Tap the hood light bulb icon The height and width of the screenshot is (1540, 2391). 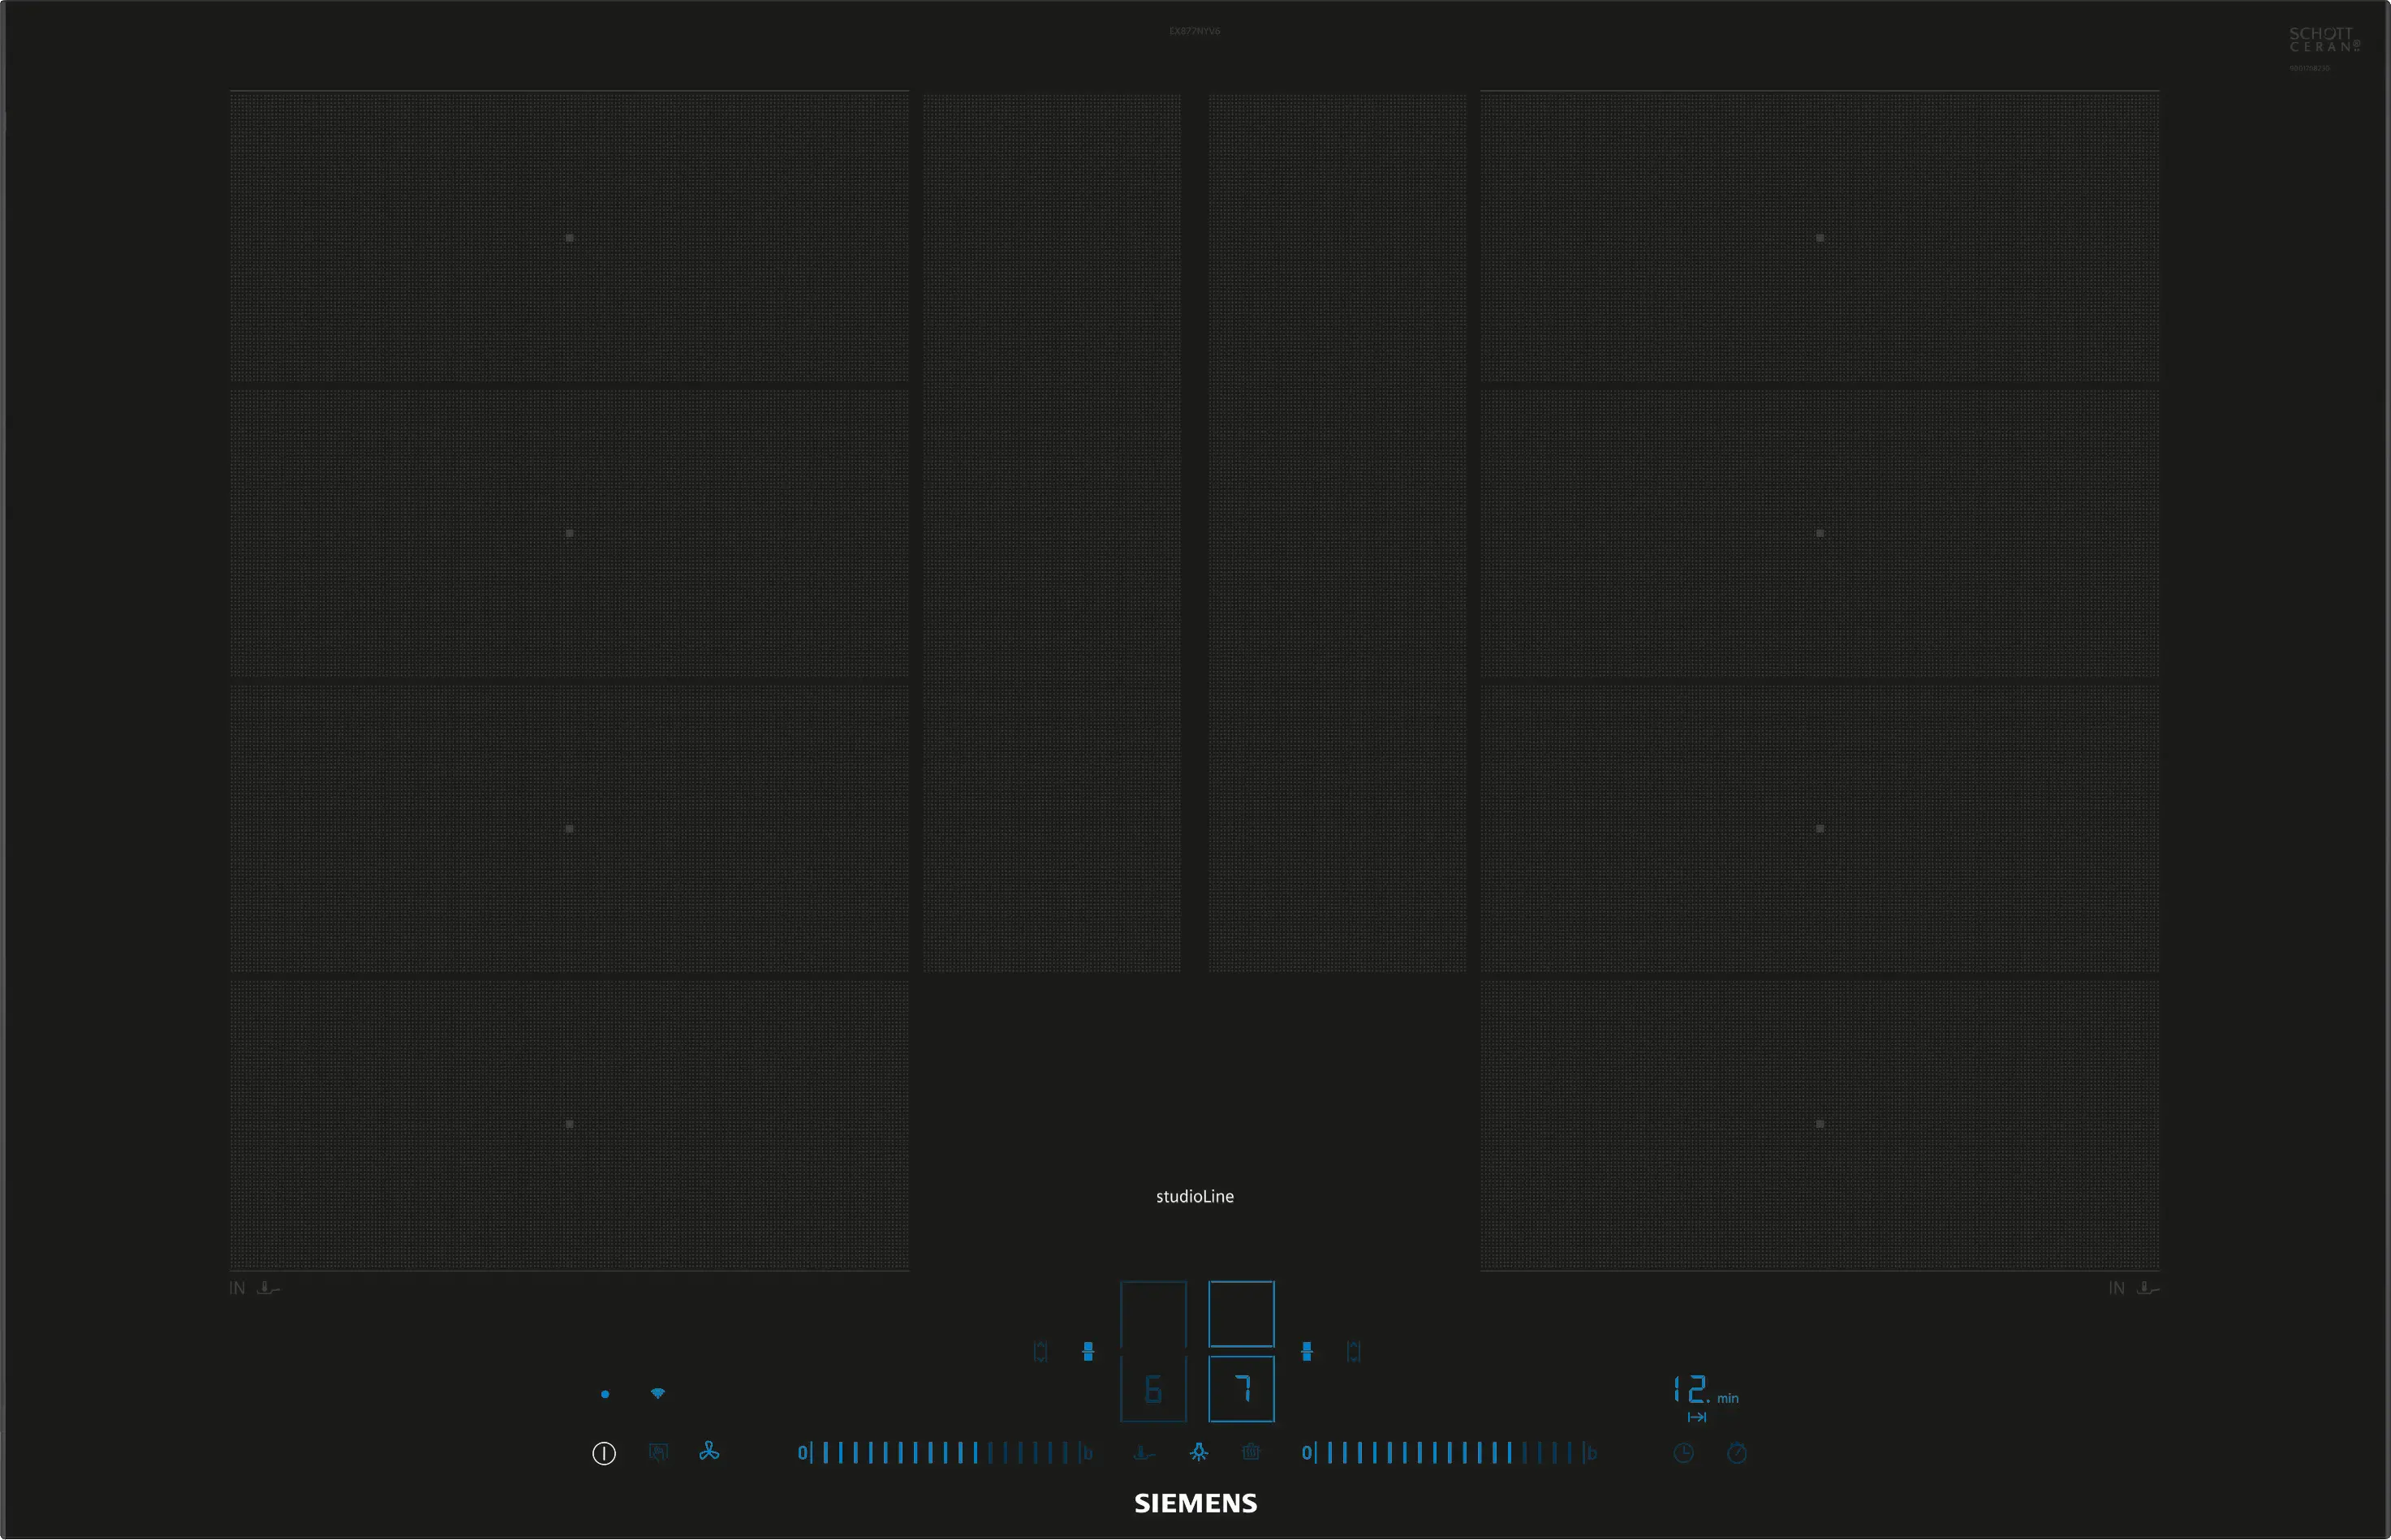(x=1198, y=1452)
